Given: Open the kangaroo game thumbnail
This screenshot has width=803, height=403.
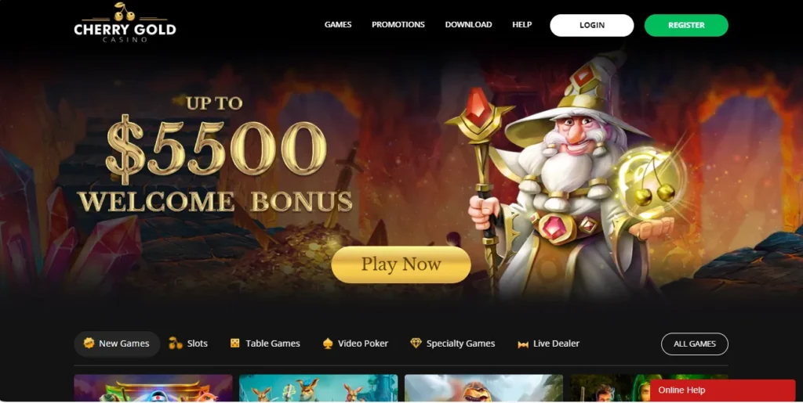Looking at the screenshot, I should click(318, 388).
